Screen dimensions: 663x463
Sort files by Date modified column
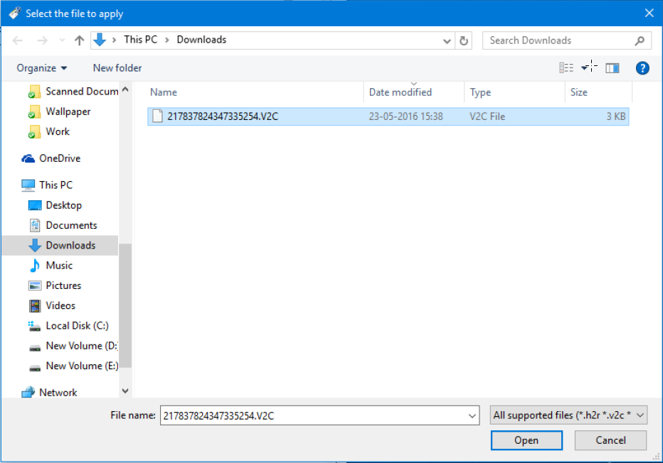pos(400,92)
